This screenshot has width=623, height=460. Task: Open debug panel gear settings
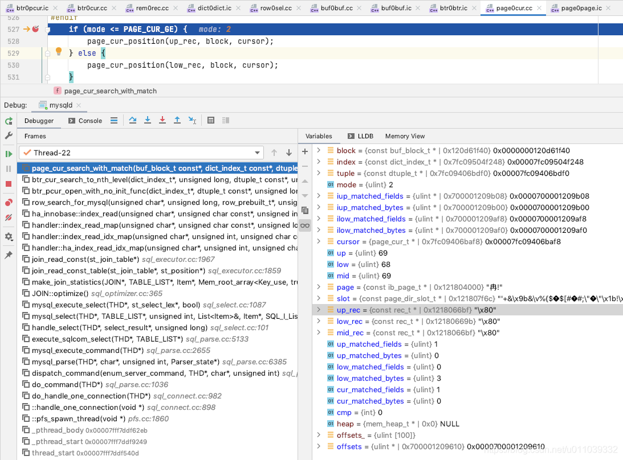tap(9, 237)
